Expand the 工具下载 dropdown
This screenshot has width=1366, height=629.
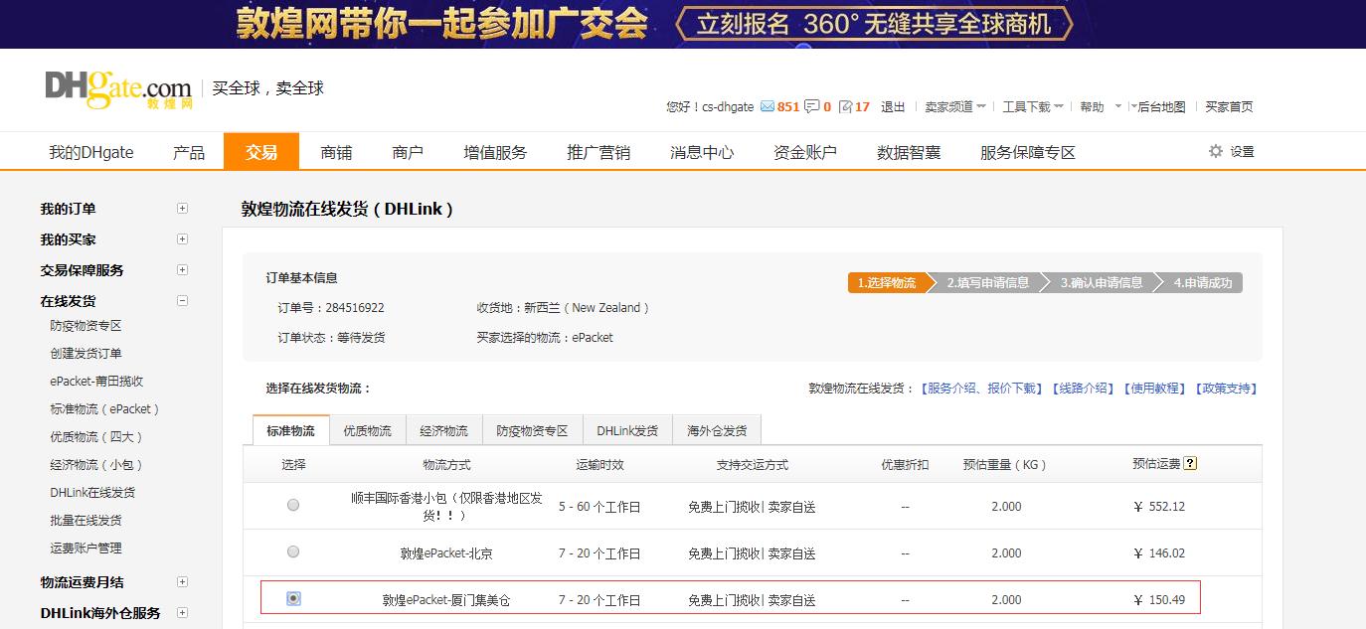tap(1026, 106)
